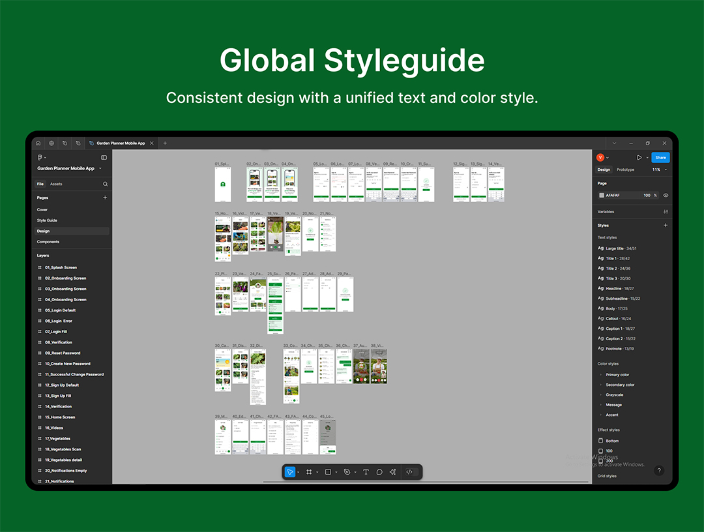The image size is (704, 532).
Task: Select the Text tool
Action: (x=366, y=472)
